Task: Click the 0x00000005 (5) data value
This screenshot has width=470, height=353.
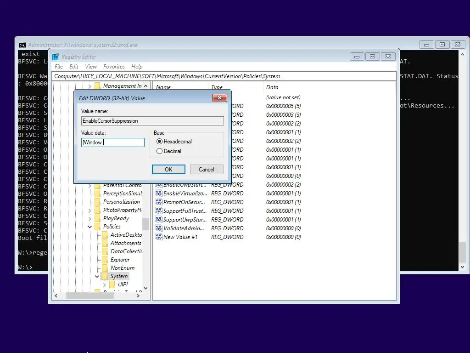Action: coord(283,106)
